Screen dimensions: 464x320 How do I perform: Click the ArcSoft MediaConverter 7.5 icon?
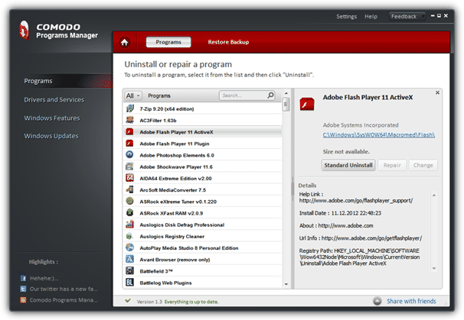click(129, 189)
